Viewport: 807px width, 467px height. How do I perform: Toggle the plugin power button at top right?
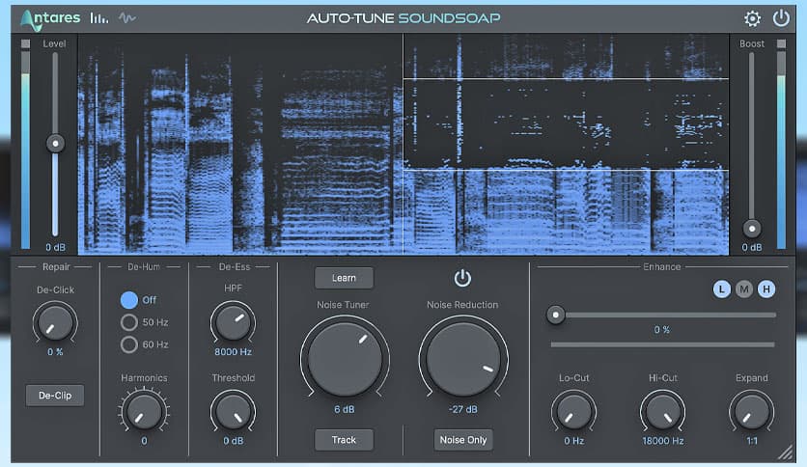pyautogui.click(x=781, y=18)
